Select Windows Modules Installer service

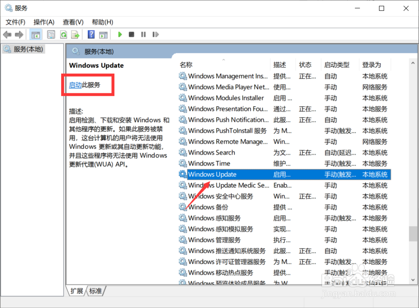(x=285, y=98)
